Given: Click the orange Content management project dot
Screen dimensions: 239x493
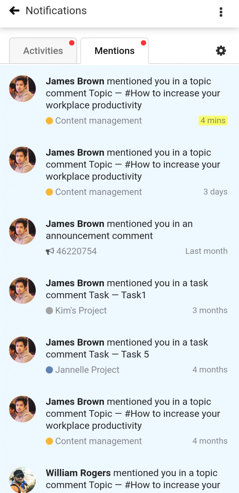Looking at the screenshot, I should tap(49, 121).
